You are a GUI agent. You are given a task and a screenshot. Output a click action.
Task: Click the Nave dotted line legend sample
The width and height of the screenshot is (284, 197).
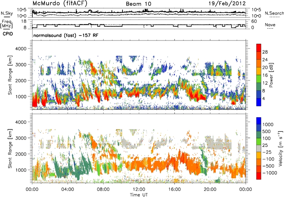point(270,28)
